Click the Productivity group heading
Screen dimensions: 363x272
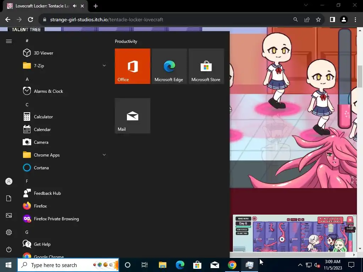tap(126, 41)
